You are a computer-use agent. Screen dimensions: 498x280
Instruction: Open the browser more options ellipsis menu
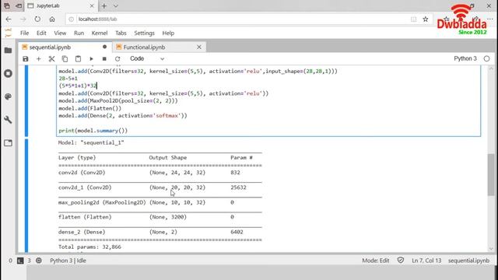coord(490,19)
